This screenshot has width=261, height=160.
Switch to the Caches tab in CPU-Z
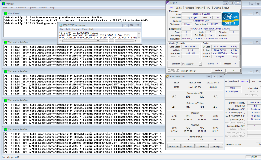click(179, 8)
